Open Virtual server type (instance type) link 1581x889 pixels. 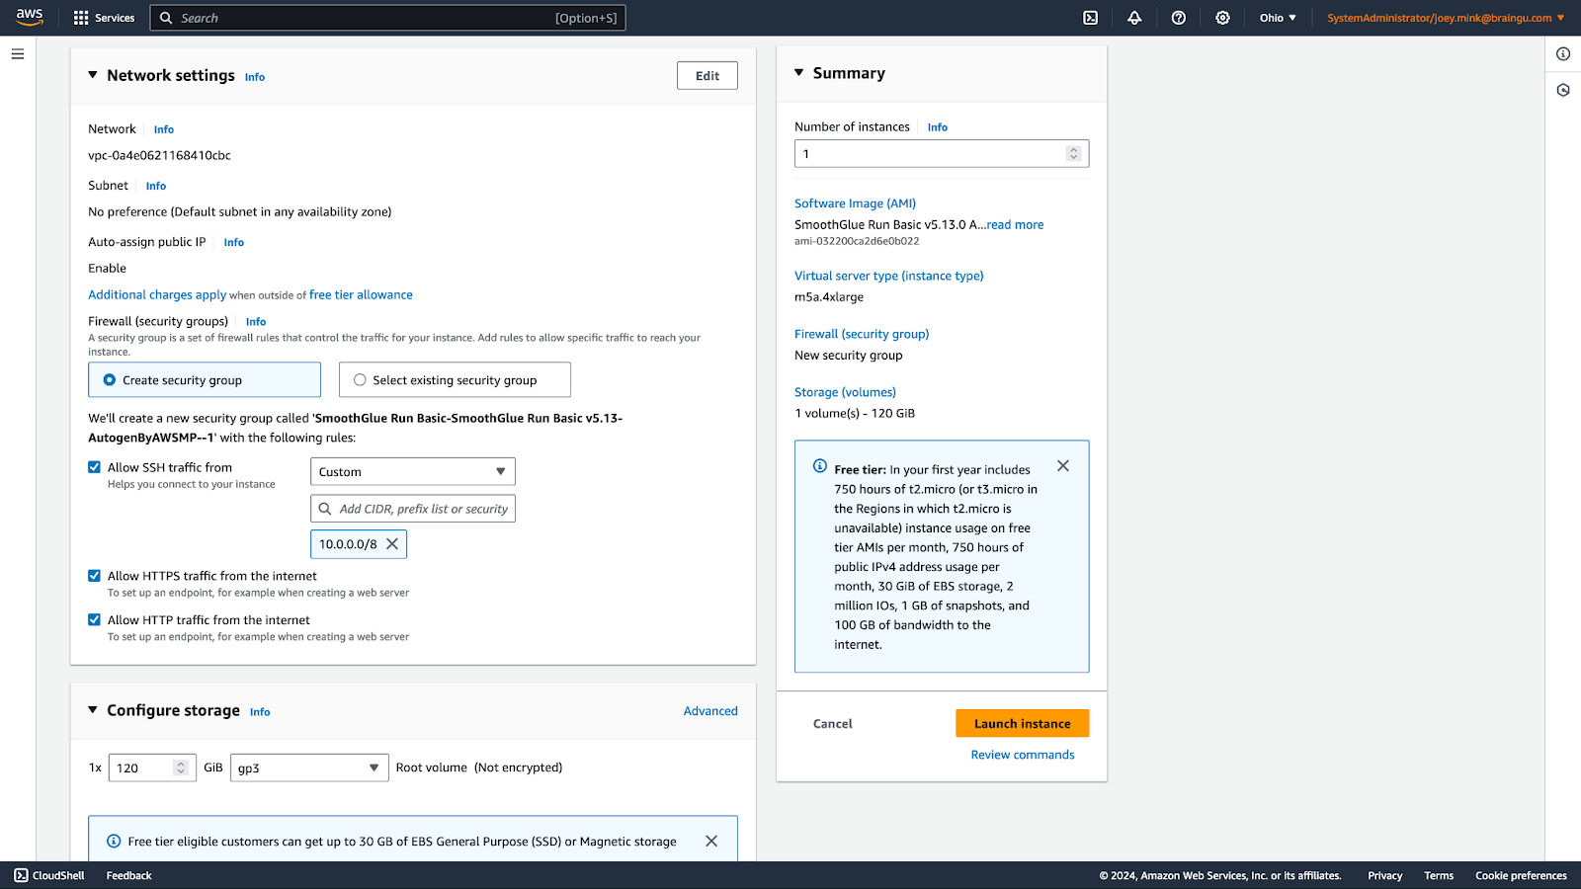tap(889, 276)
